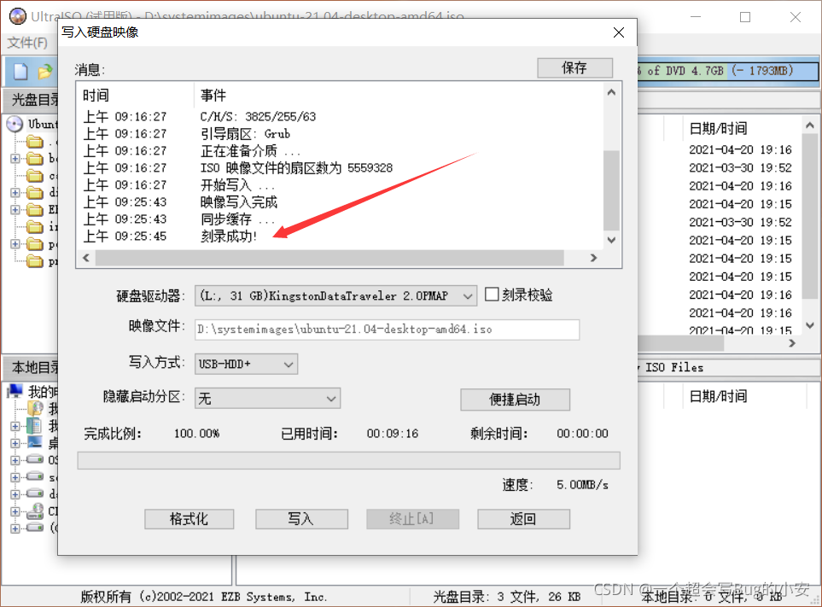
Task: Select the Ubuntu disc icon in tree
Action: coord(15,125)
